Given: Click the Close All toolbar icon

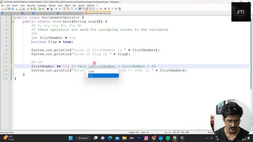Looking at the screenshot, I should click(x=20, y=9).
